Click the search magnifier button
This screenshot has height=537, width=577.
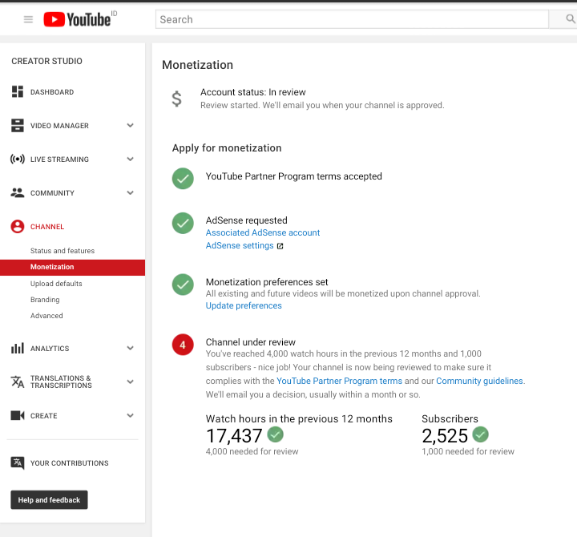[570, 18]
